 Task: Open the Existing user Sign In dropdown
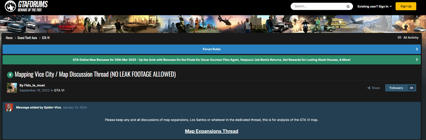click(x=374, y=6)
